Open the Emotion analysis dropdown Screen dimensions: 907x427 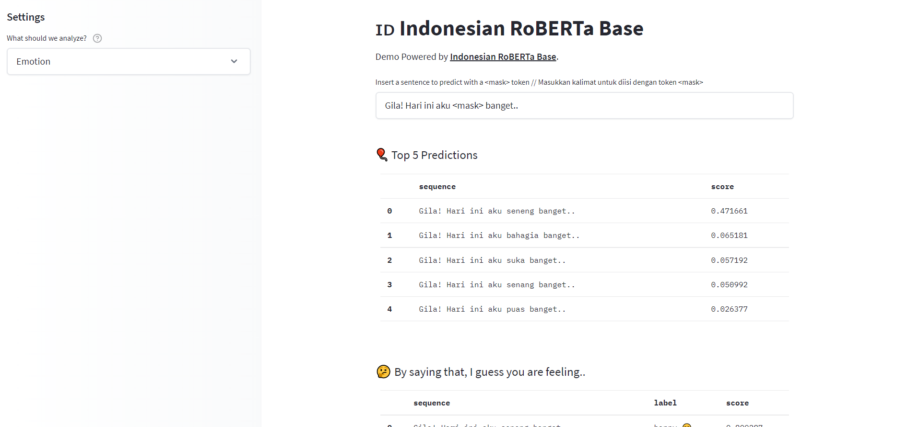coord(129,61)
